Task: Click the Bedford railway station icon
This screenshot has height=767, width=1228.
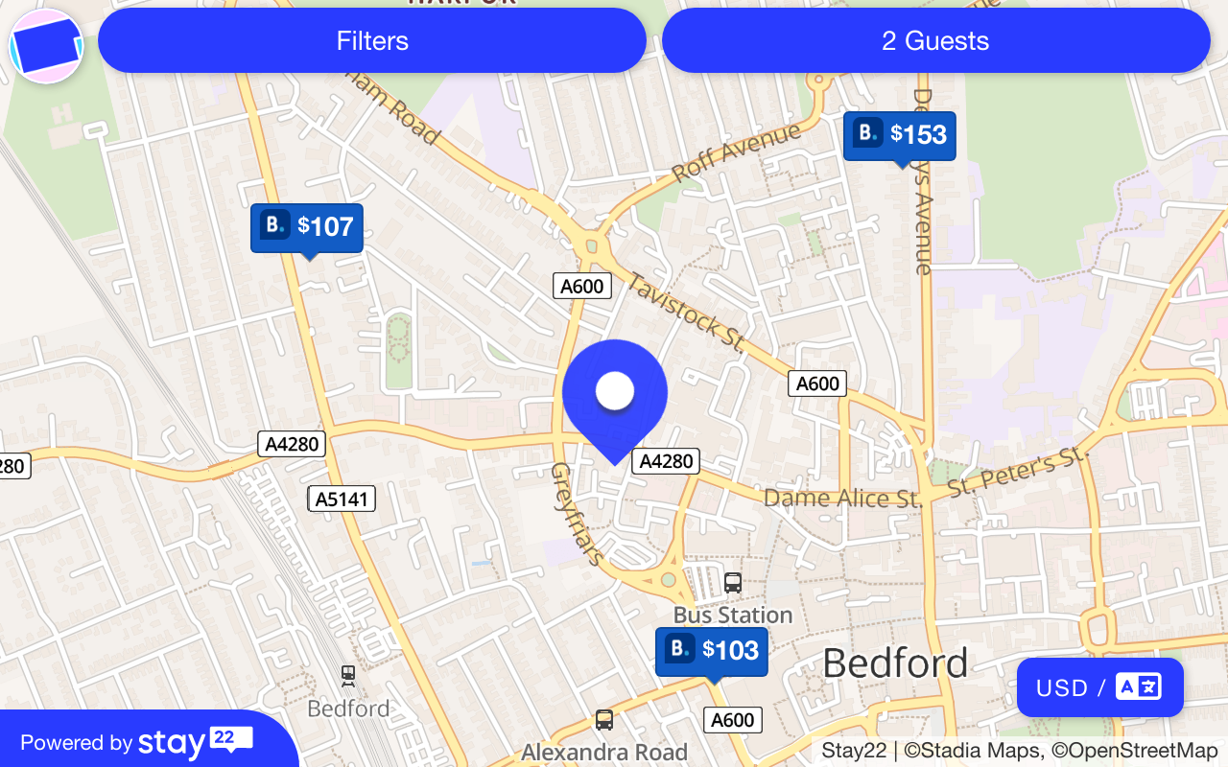Action: (x=348, y=676)
